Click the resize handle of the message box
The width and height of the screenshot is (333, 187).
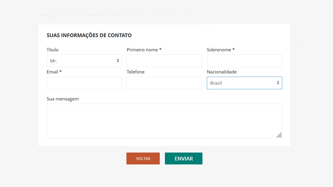click(279, 135)
